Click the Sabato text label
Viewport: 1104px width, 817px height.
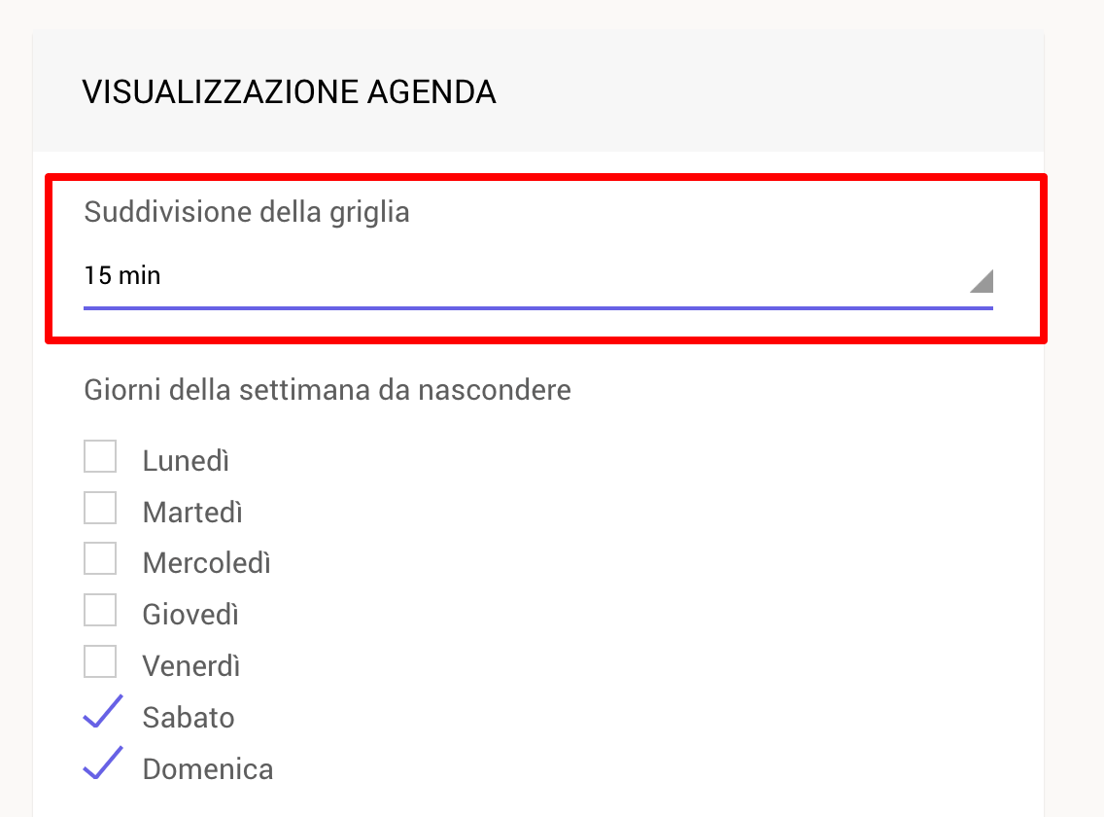189,718
